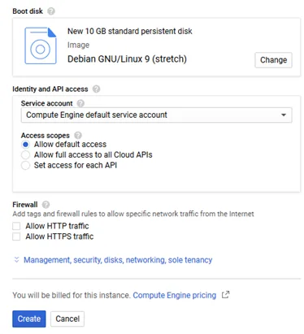Screen dimensions: 304x334
Task: Click the Change boot disk button
Action: pyautogui.click(x=273, y=60)
